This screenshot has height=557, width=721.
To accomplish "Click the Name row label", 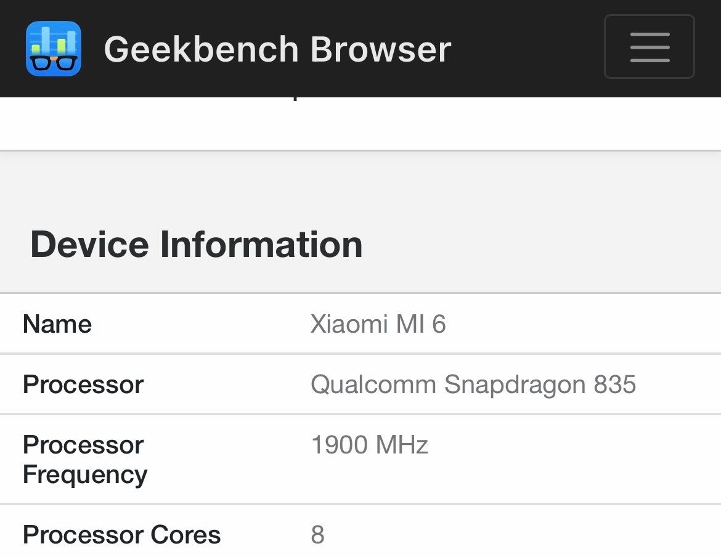I will pyautogui.click(x=57, y=324).
